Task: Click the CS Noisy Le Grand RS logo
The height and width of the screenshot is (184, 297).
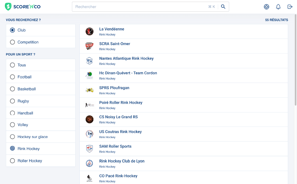Action: click(89, 119)
